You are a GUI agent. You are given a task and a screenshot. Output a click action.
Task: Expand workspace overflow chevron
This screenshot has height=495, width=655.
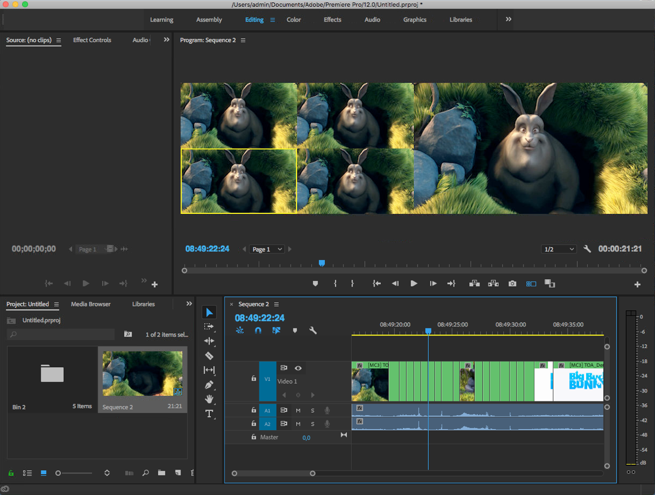(x=508, y=19)
